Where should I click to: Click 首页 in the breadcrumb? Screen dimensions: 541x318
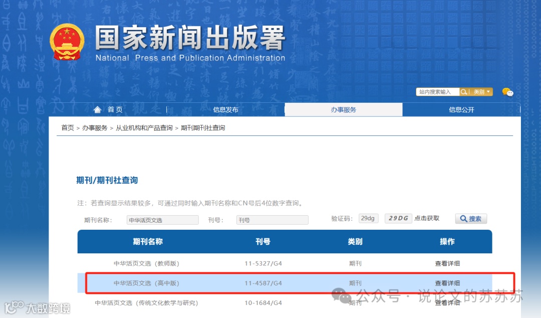pos(68,128)
